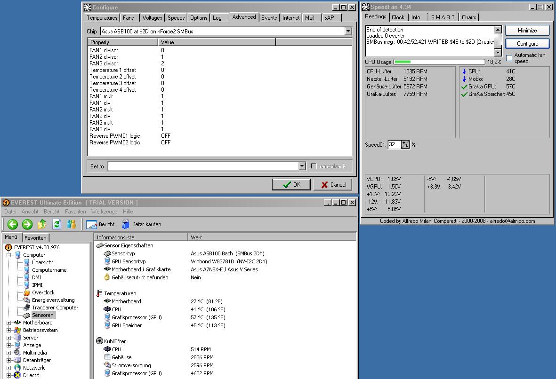Expand the Datenträger tree node
Image resolution: width=556 pixels, height=379 pixels.
coord(9,360)
